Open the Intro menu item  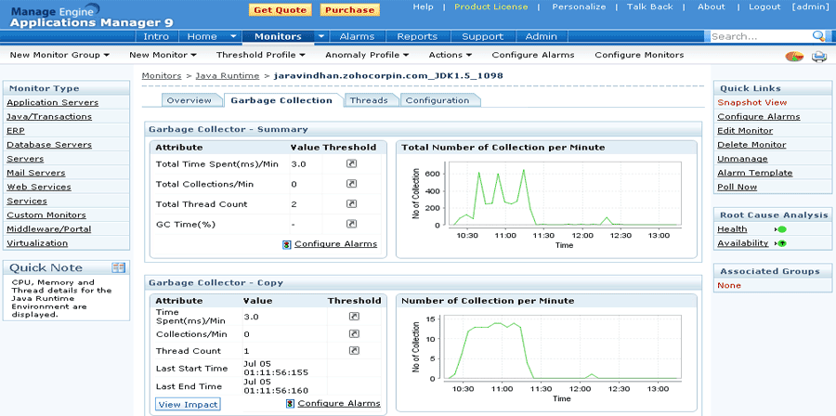pyautogui.click(x=156, y=36)
